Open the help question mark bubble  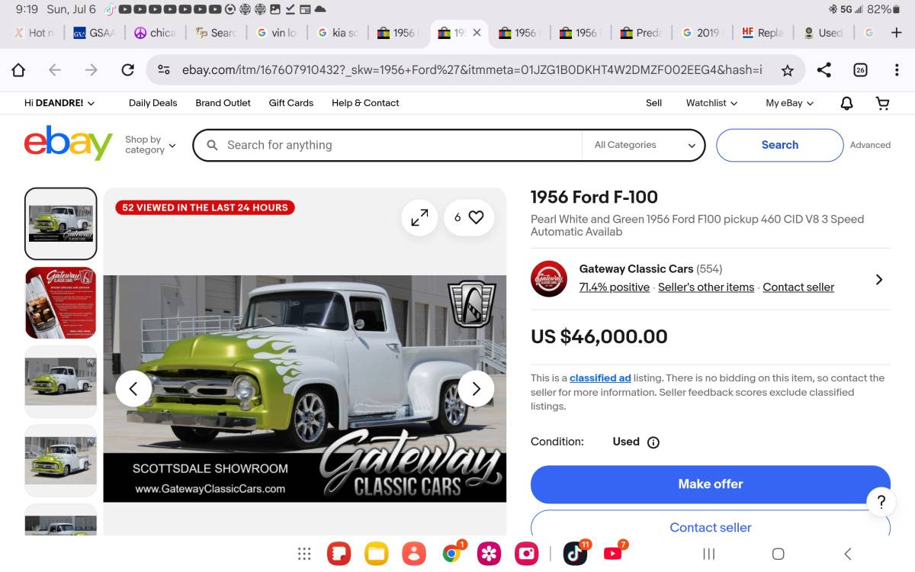point(881,501)
